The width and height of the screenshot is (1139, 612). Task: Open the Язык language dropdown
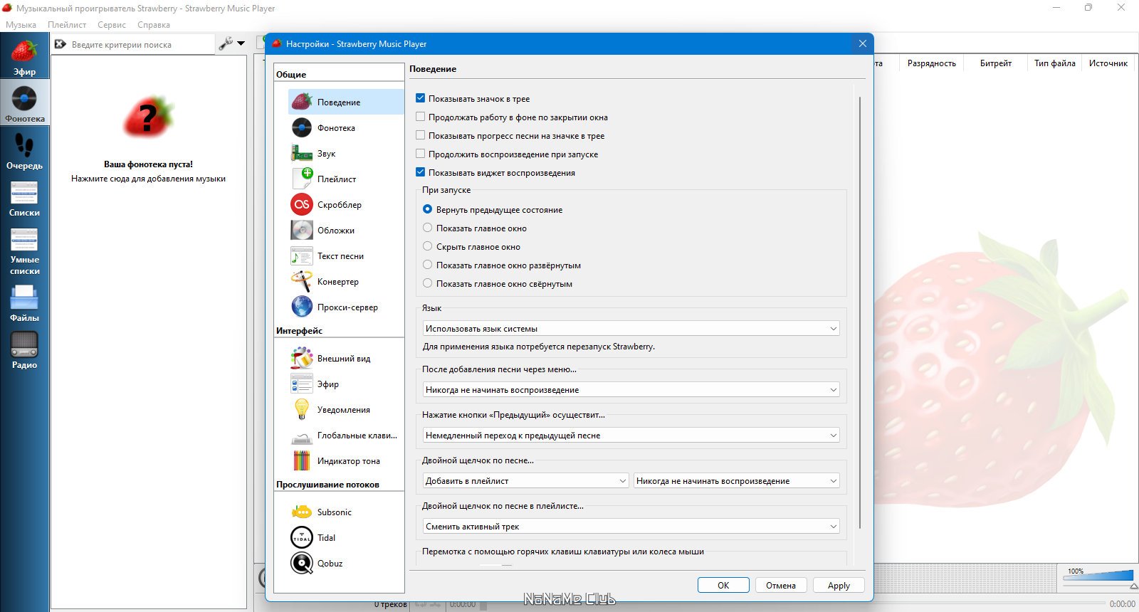(x=631, y=329)
